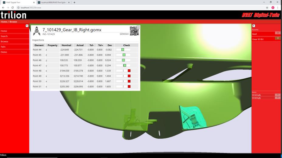Select the Point 50 row label
282x158 pixels.
[37, 81]
